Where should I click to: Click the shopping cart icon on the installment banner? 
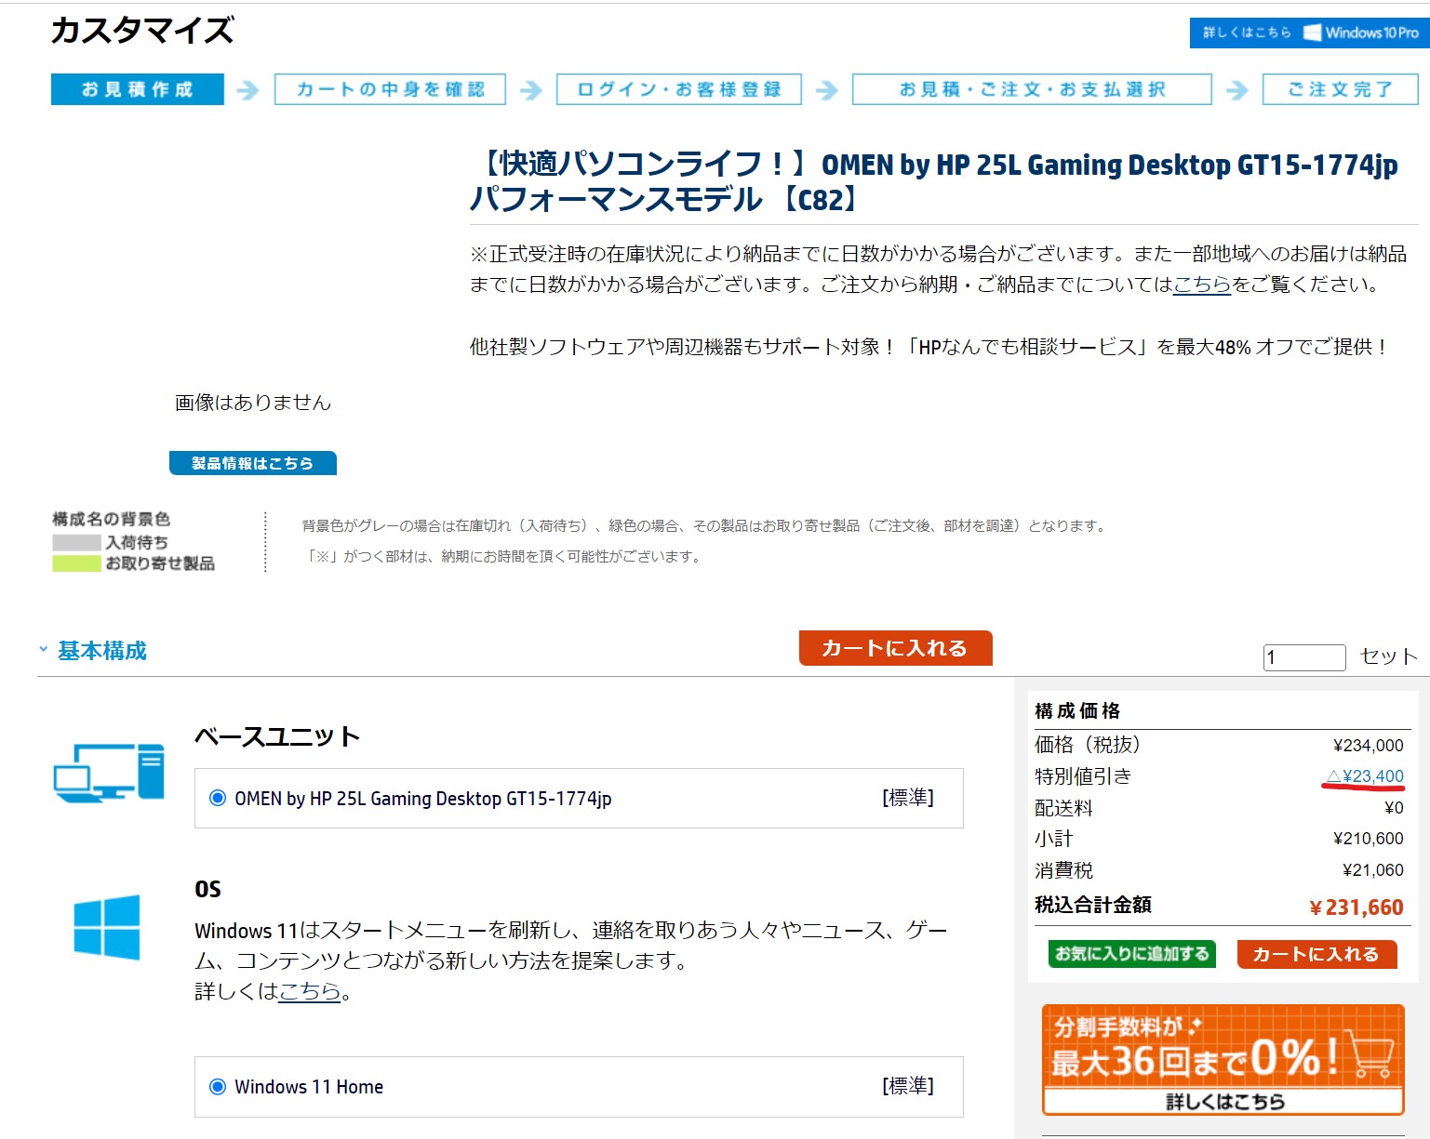[x=1370, y=1056]
